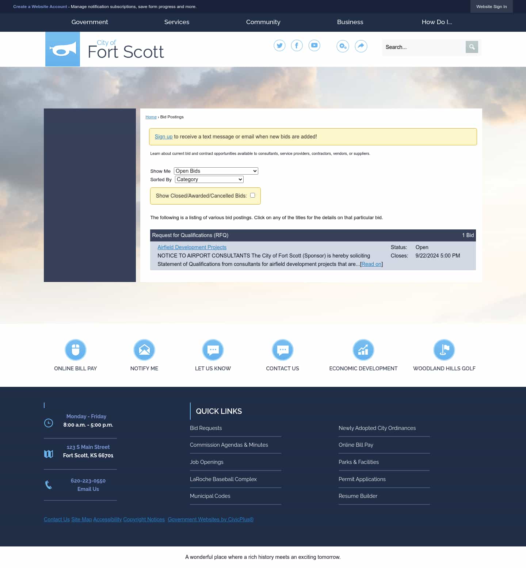Open the Notify Me label link
The image size is (526, 568).
[x=144, y=369]
